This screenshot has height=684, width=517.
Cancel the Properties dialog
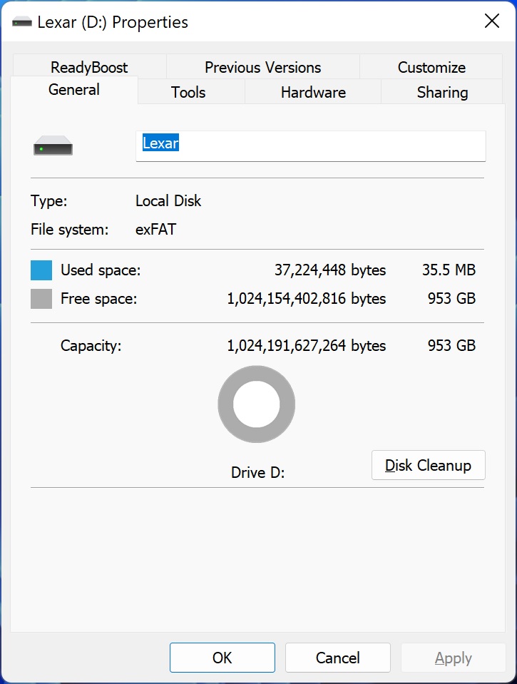click(x=338, y=658)
